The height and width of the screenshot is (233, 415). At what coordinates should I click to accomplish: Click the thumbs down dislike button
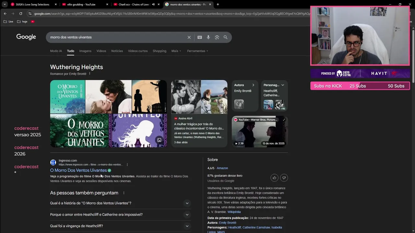point(284,178)
